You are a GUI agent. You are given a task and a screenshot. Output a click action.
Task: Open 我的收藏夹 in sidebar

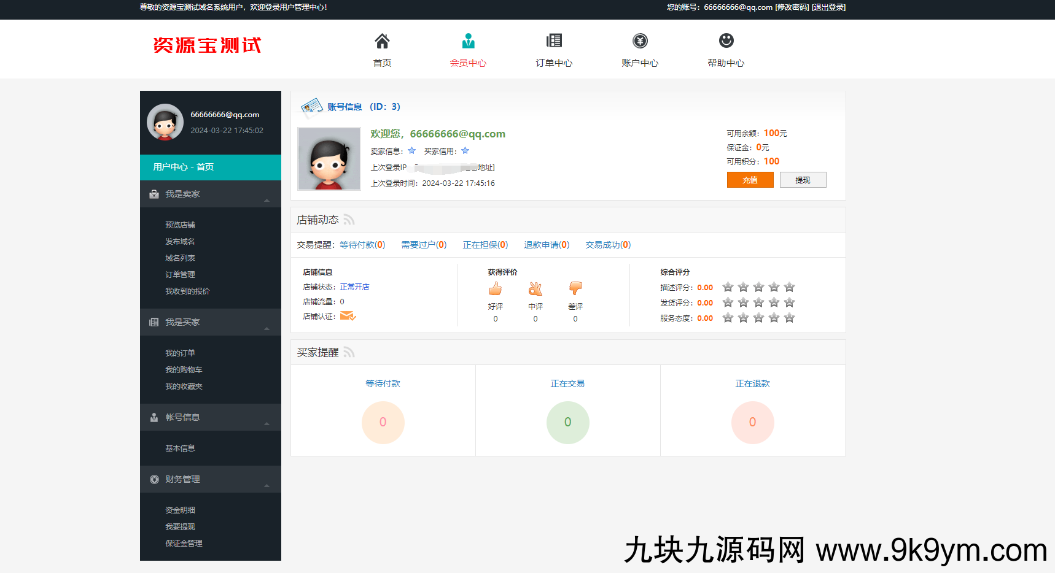tap(184, 386)
